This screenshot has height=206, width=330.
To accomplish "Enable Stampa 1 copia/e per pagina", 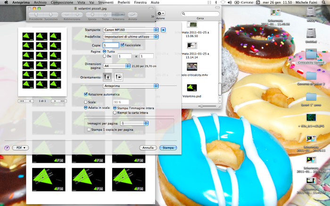I will pyautogui.click(x=89, y=129).
